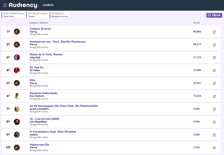The width and height of the screenshot is (224, 155).
Task: Open external link for Cabeça Branca
Action: (214, 32)
